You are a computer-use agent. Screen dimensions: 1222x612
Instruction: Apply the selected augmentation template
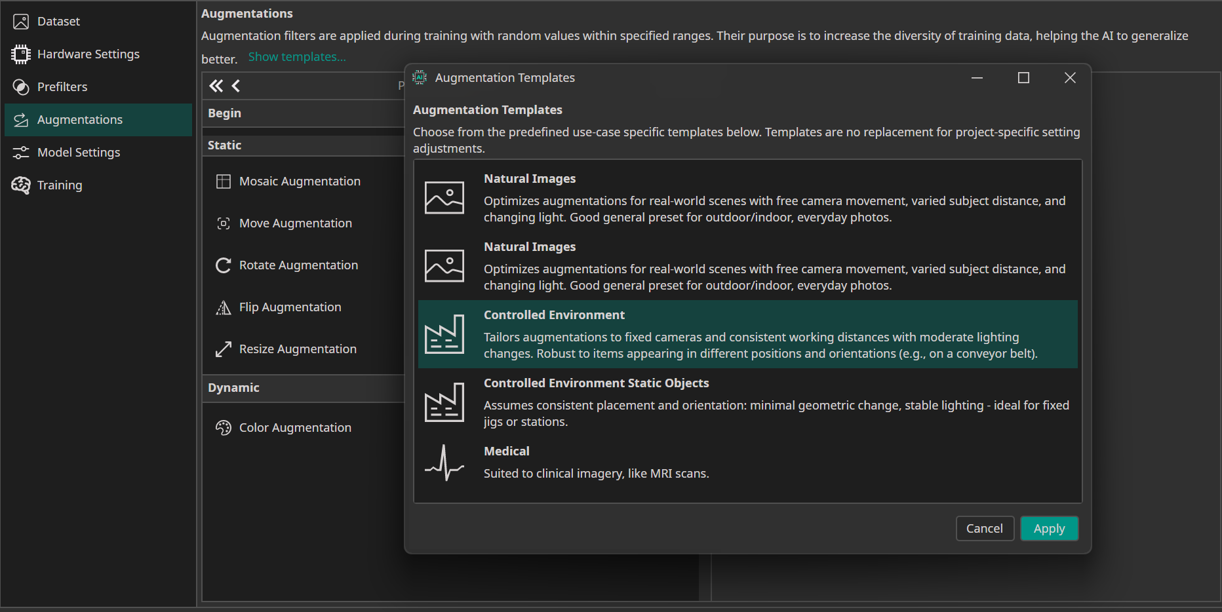point(1049,528)
